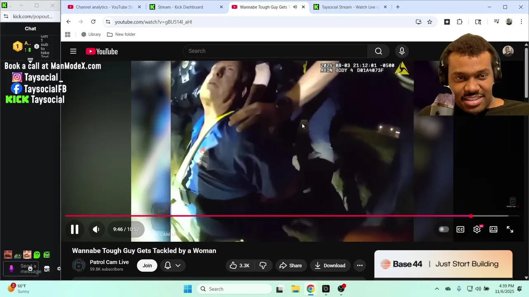Open a new browser tab
Viewport: 529px width, 297px height.
click(x=398, y=7)
